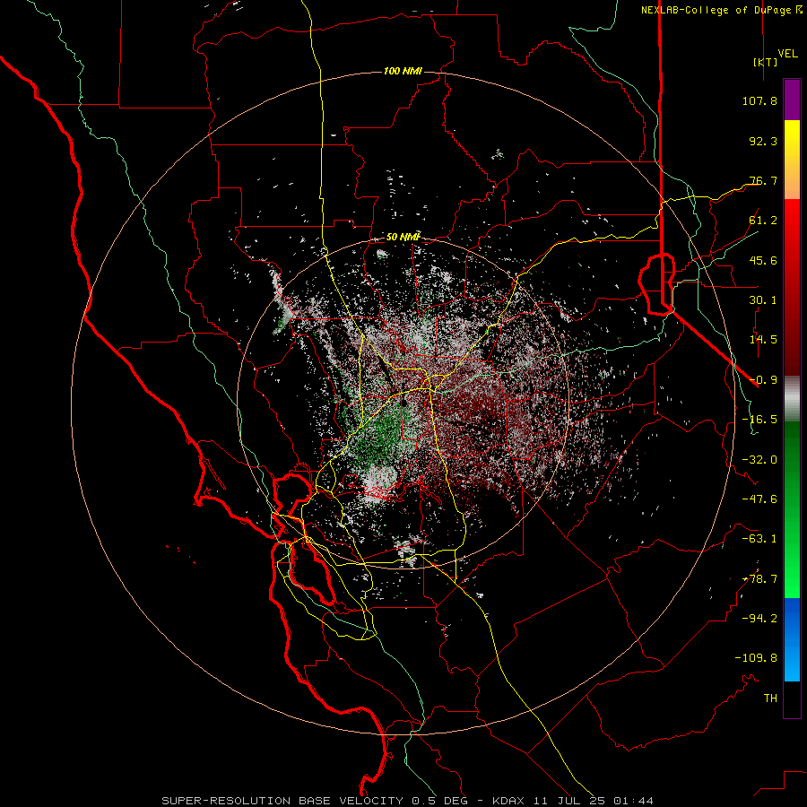Click the -47.6 velocity scale value
The height and width of the screenshot is (807, 807).
pyautogui.click(x=759, y=499)
